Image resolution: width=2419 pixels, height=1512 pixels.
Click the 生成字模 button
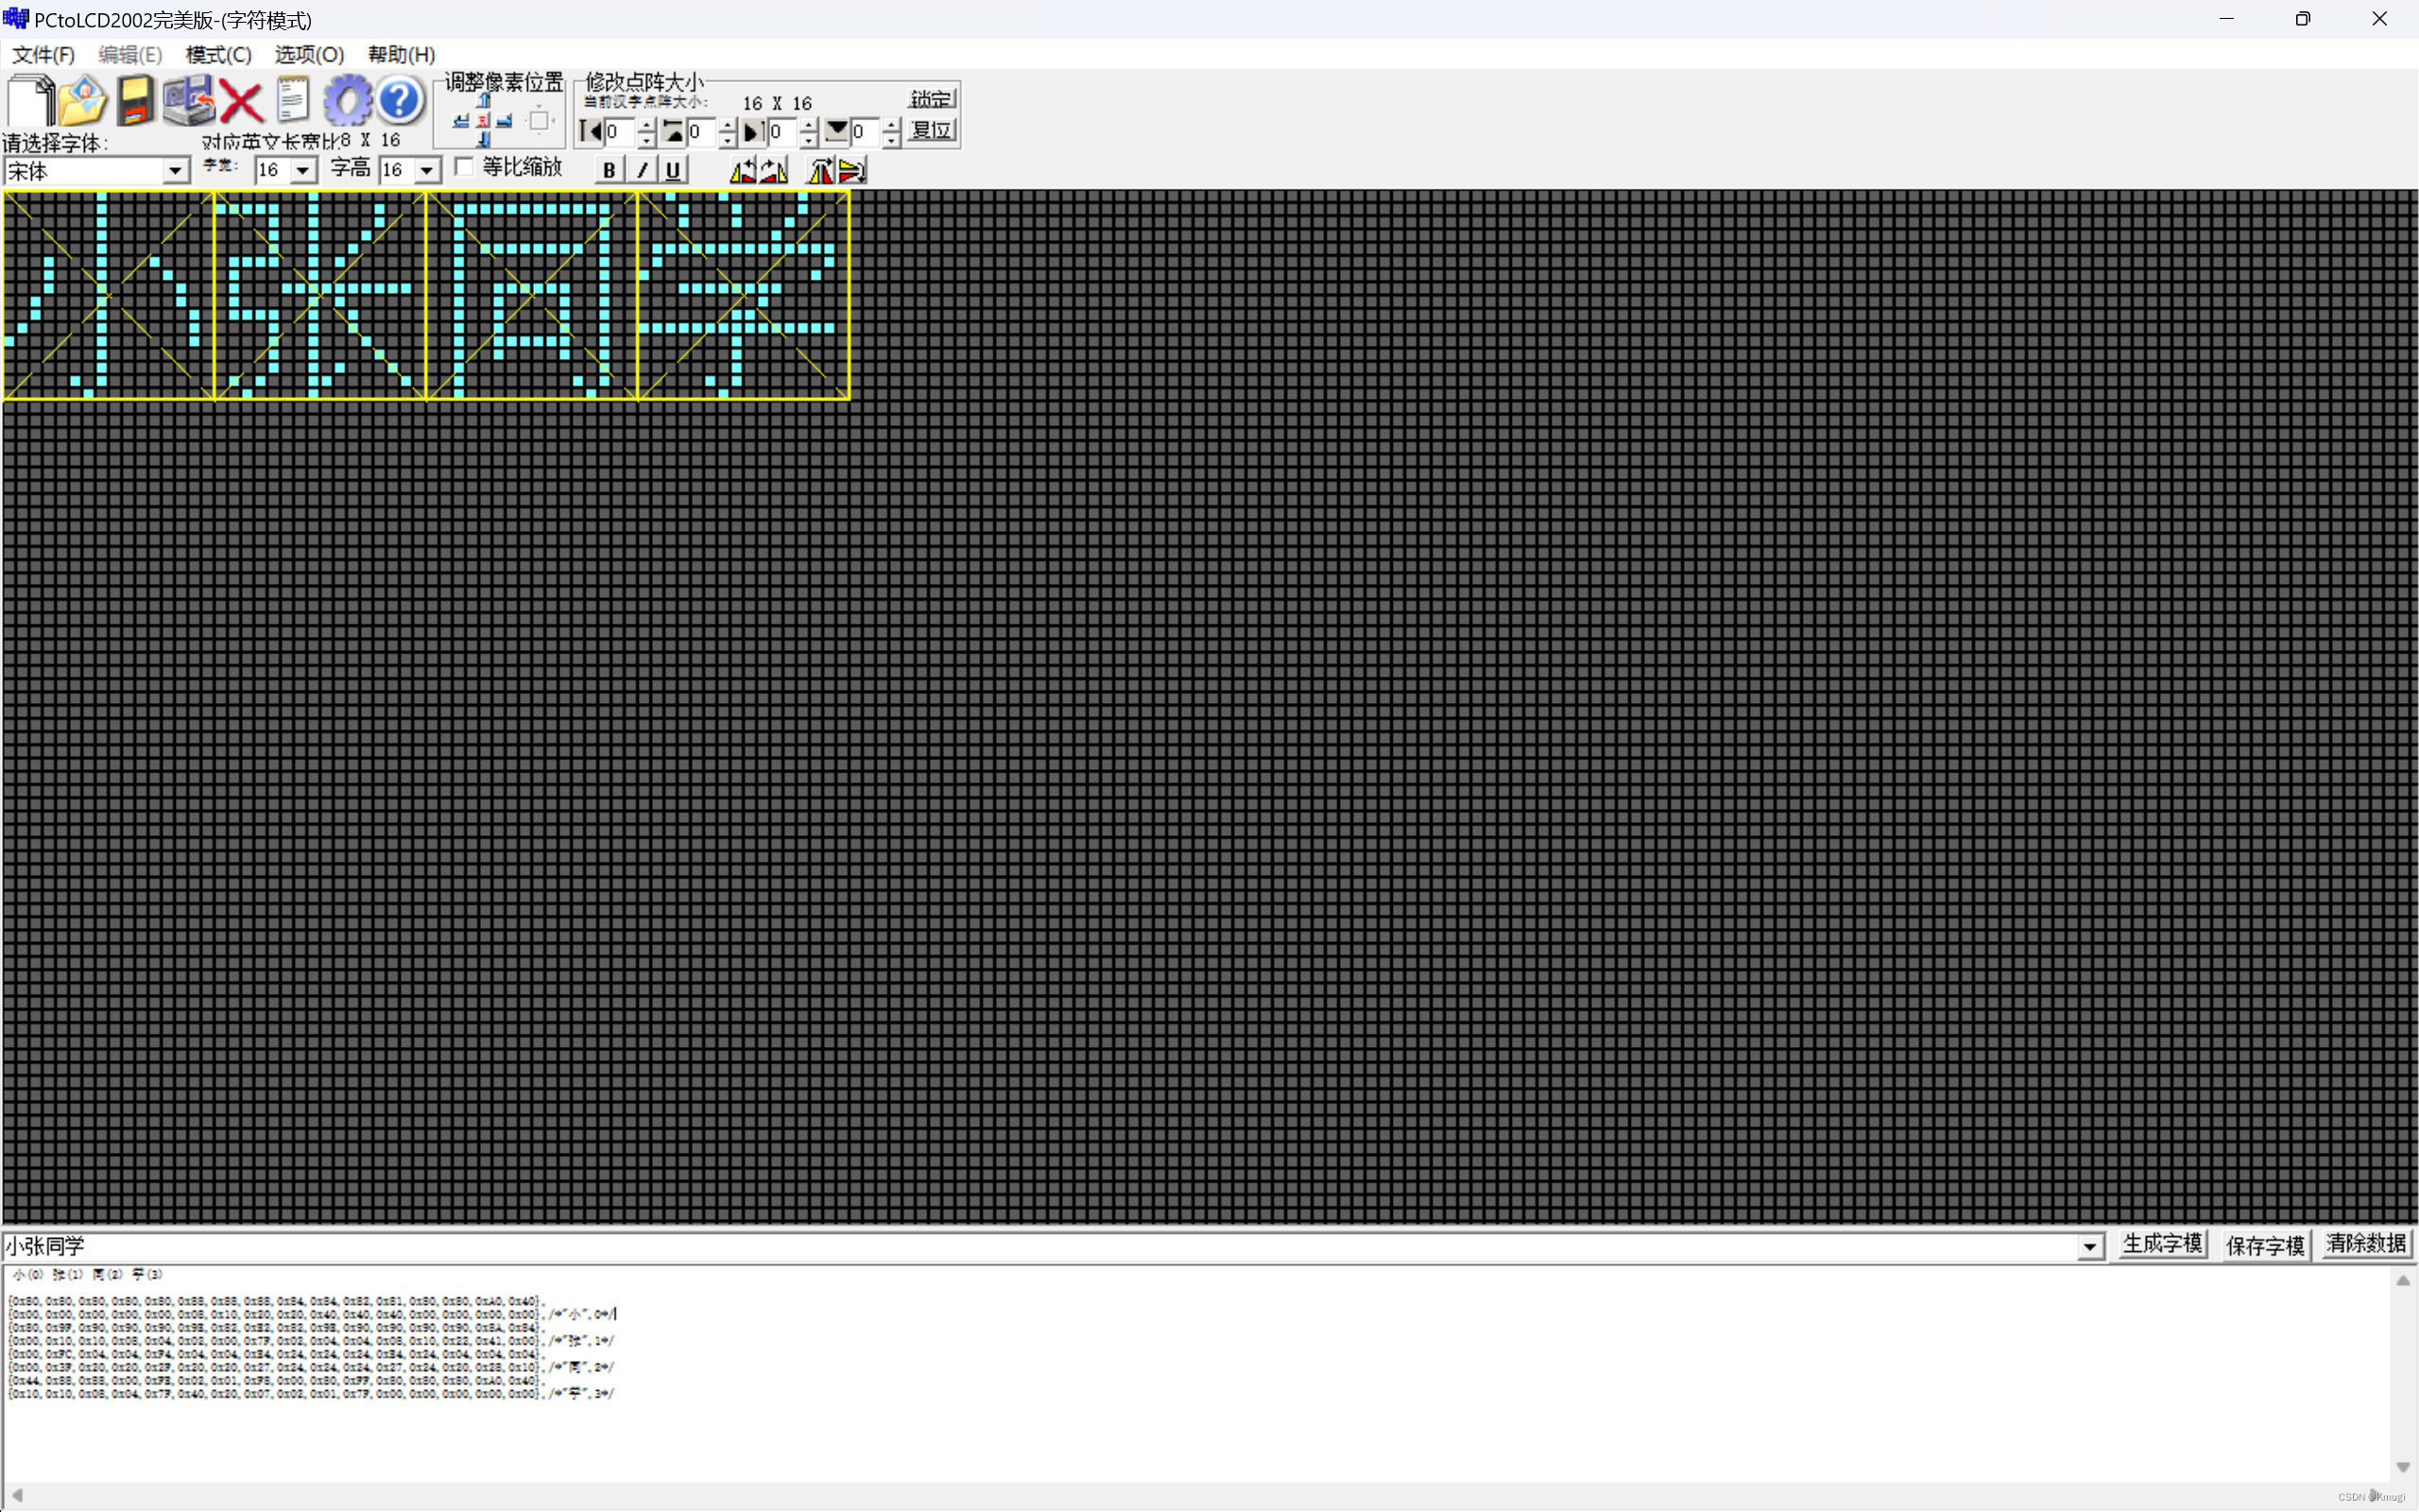pyautogui.click(x=2162, y=1244)
